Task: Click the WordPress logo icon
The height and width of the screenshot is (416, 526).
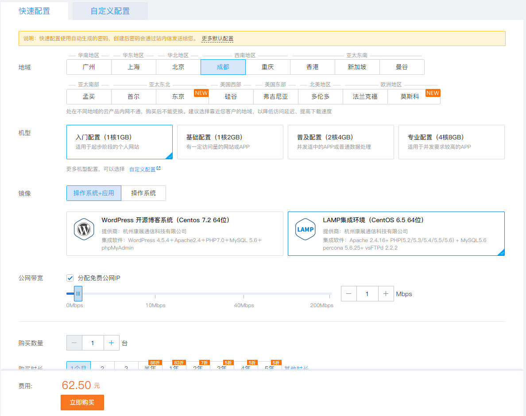Action: click(84, 229)
